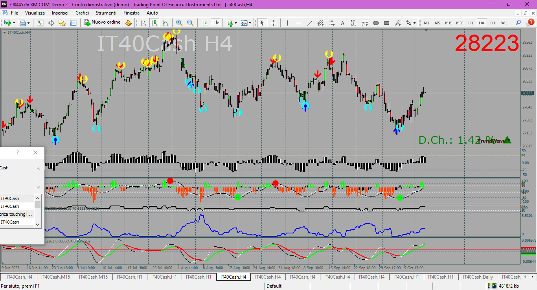Toggle chart auto scroll
Image resolution: width=537 pixels, height=290 pixels.
204,23
